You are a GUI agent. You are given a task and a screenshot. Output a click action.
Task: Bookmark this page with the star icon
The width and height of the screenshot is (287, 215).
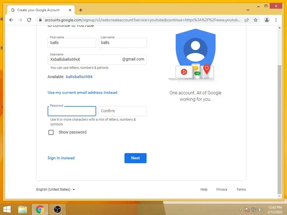click(256, 20)
